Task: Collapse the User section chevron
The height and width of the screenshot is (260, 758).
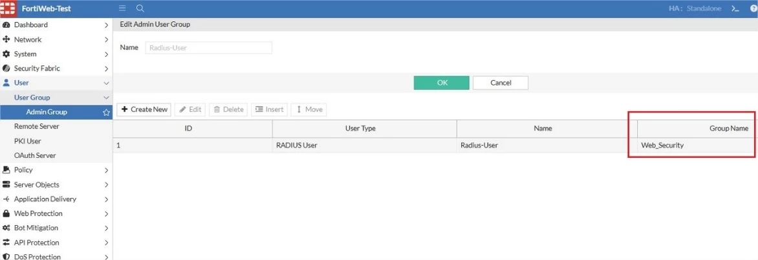Action: click(106, 83)
